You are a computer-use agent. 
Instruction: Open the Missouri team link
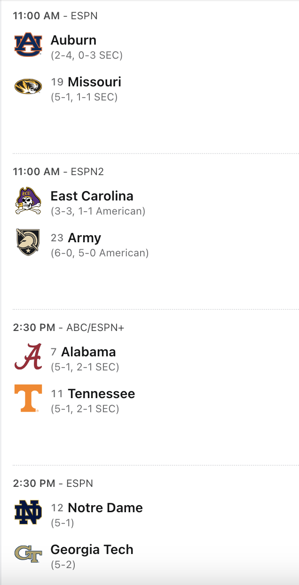94,82
